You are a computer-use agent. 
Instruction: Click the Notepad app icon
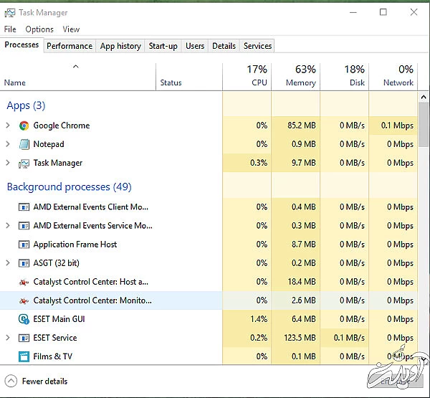(24, 144)
